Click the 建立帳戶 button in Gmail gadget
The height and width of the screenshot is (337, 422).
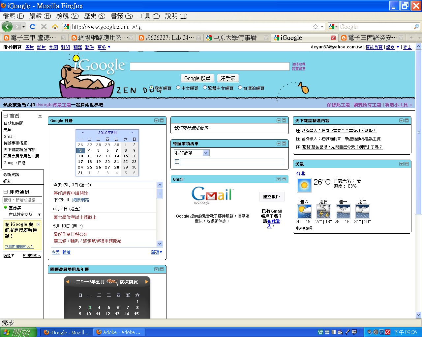coord(271,196)
